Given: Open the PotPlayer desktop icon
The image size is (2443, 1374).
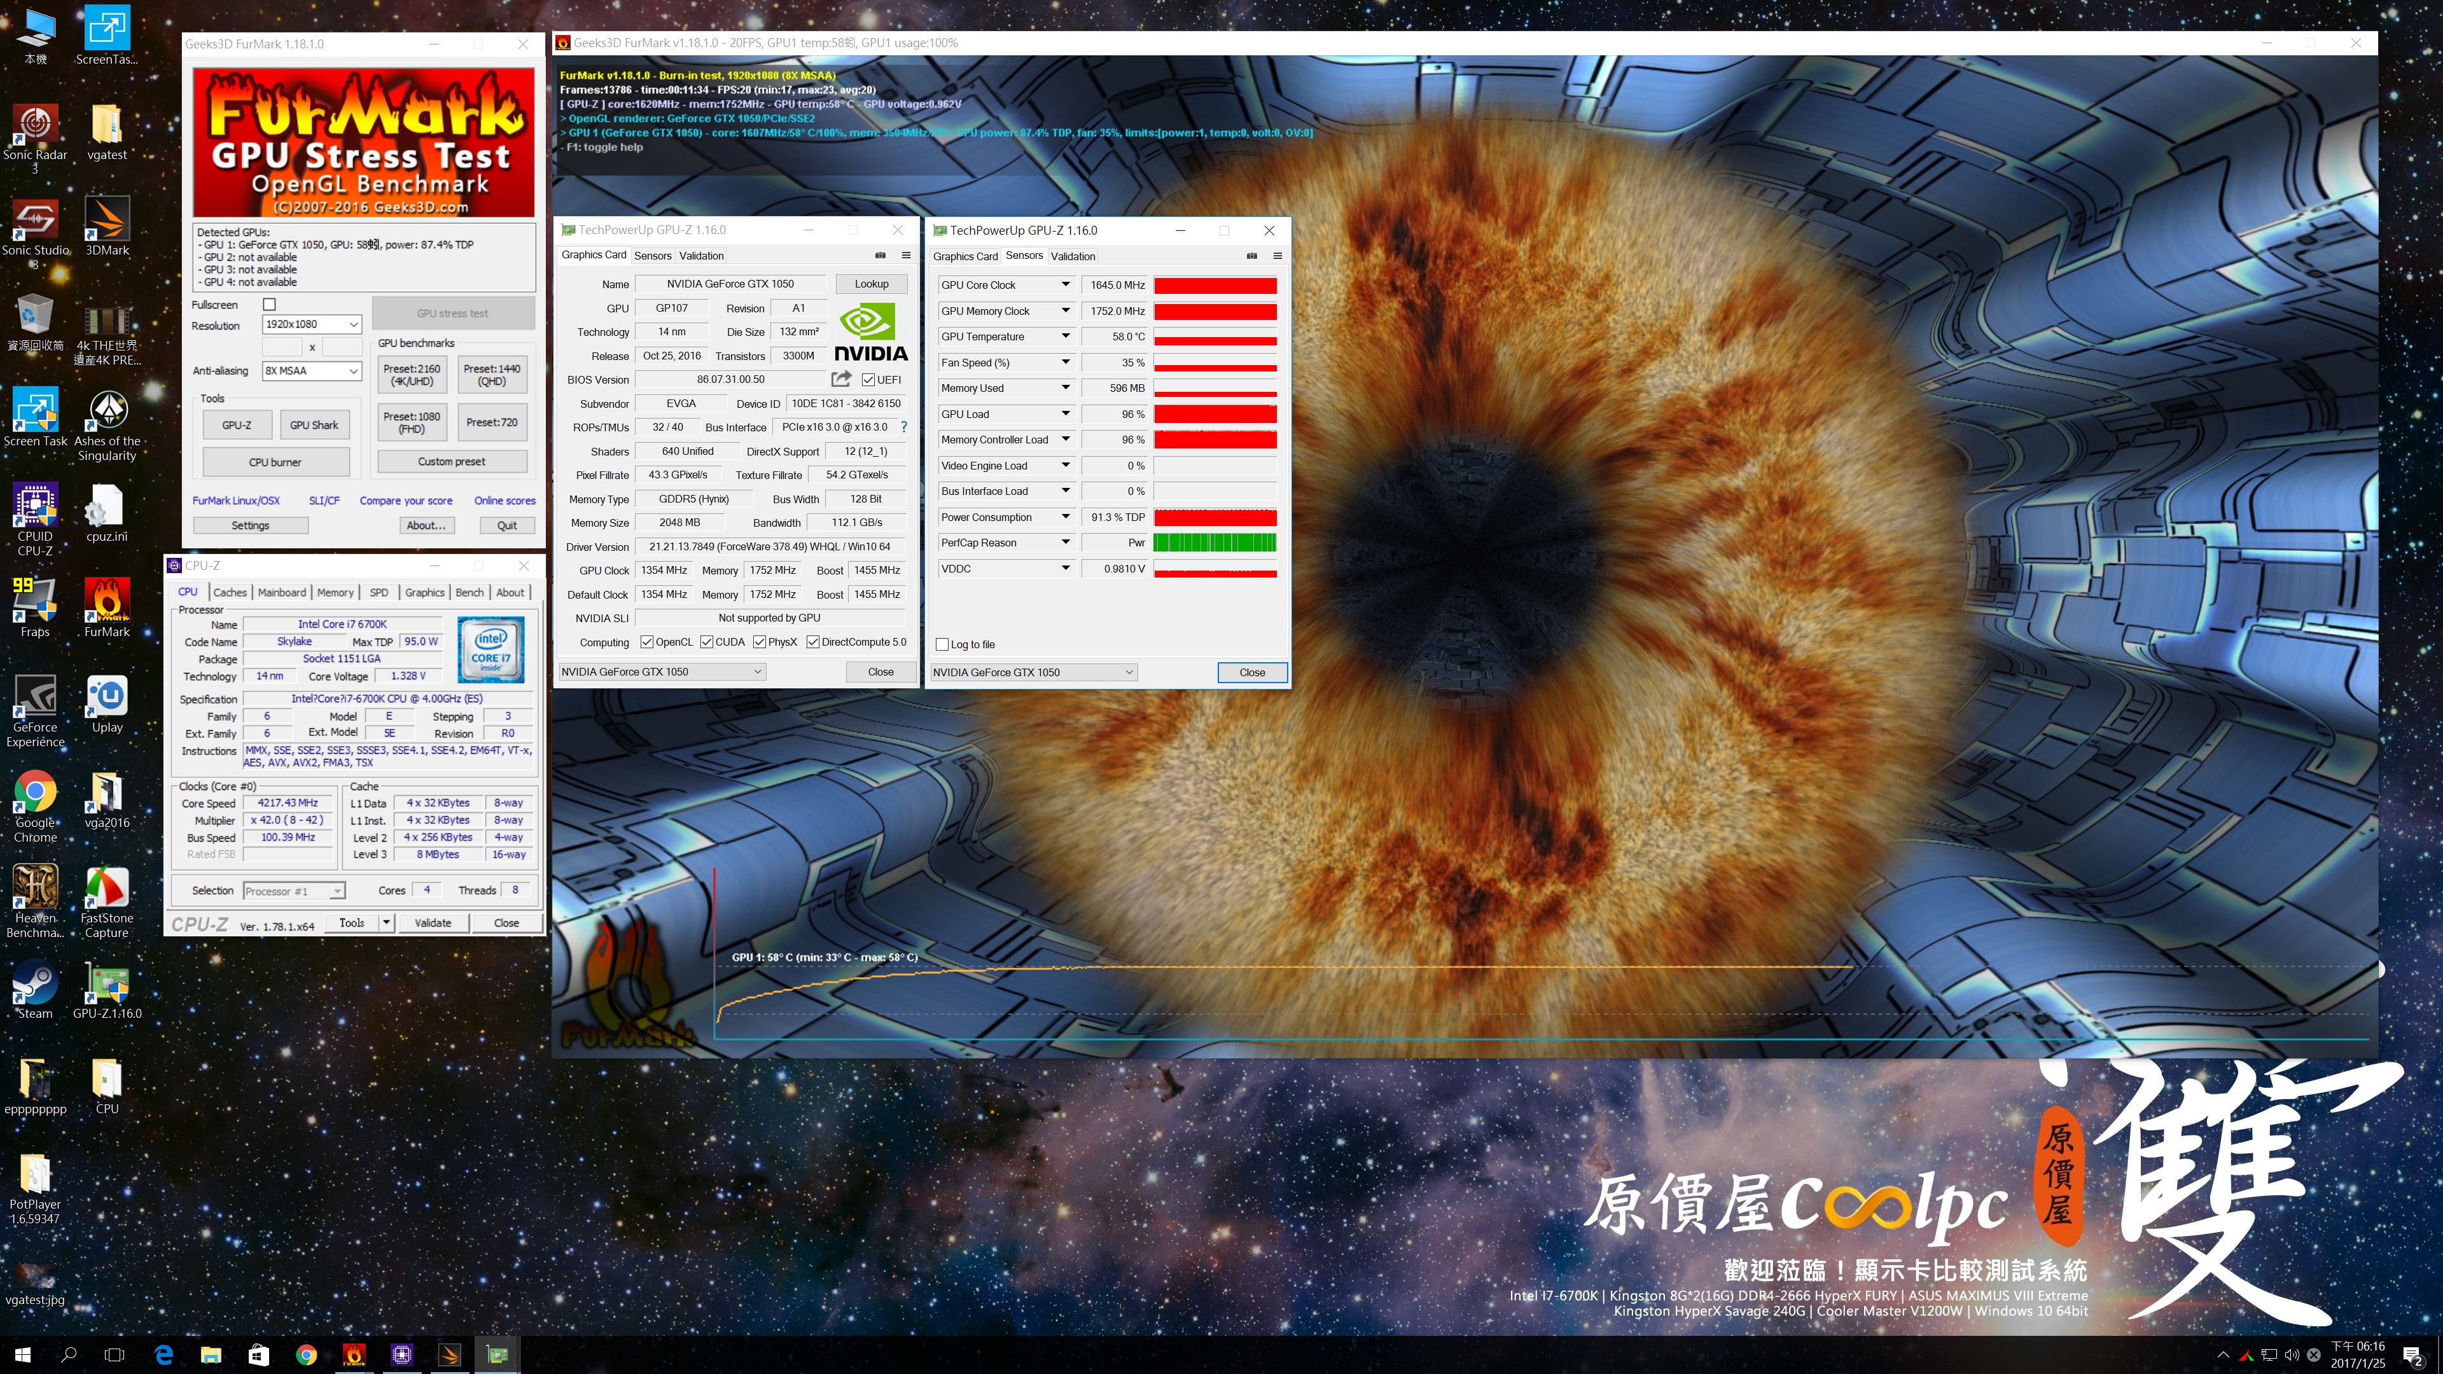Looking at the screenshot, I should click(35, 1188).
